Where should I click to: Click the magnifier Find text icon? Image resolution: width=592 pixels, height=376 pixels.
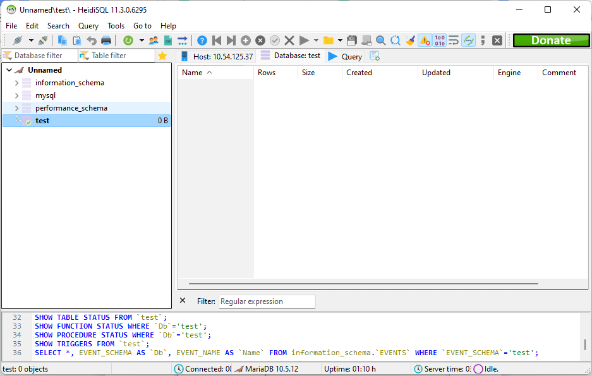[381, 40]
